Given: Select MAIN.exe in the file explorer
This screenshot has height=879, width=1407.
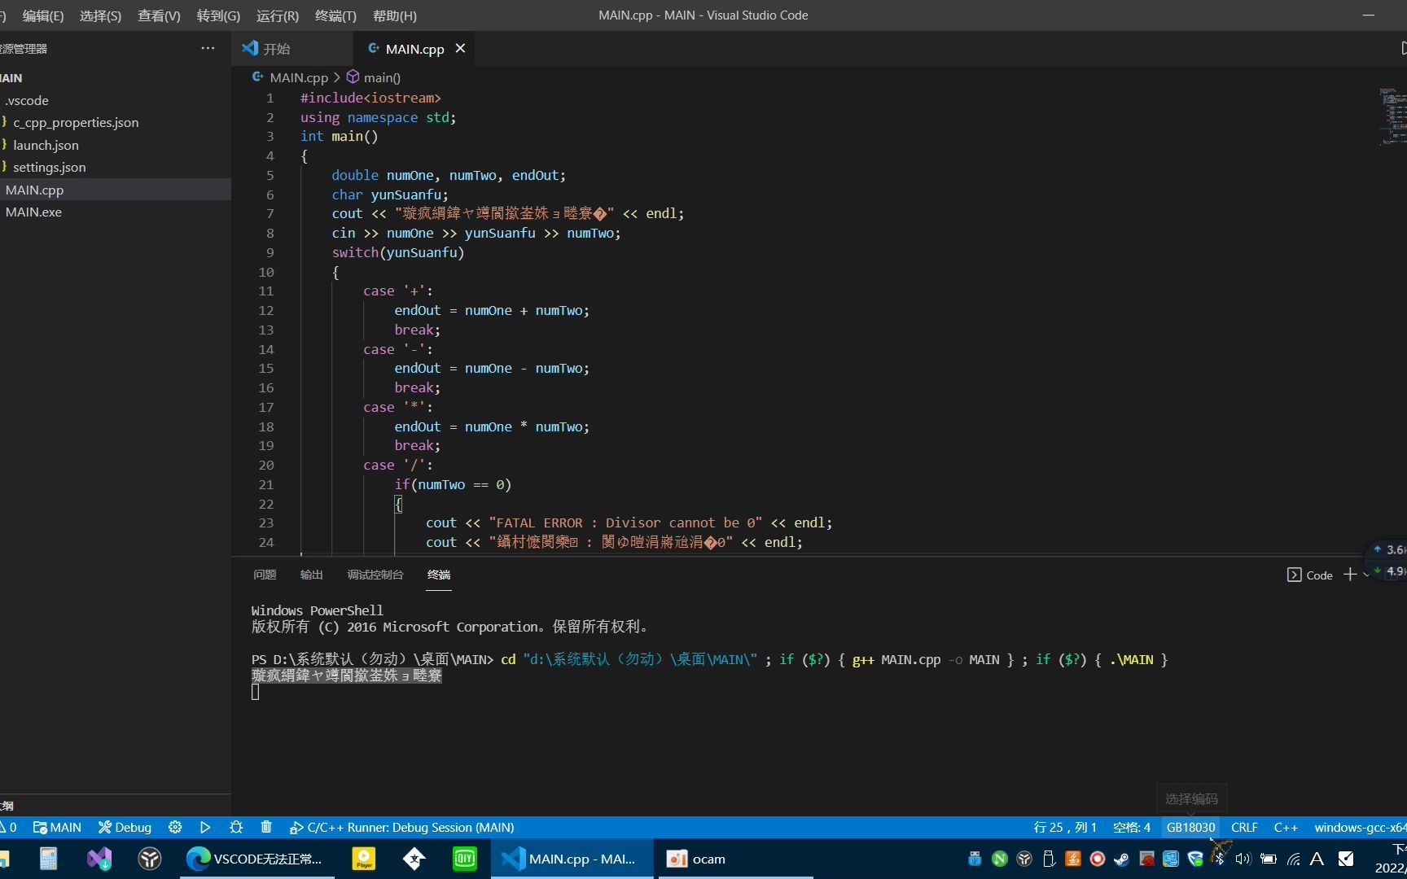Looking at the screenshot, I should pos(33,212).
